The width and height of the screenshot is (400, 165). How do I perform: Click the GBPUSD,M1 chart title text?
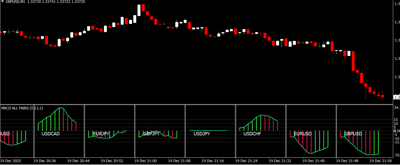click(15, 2)
